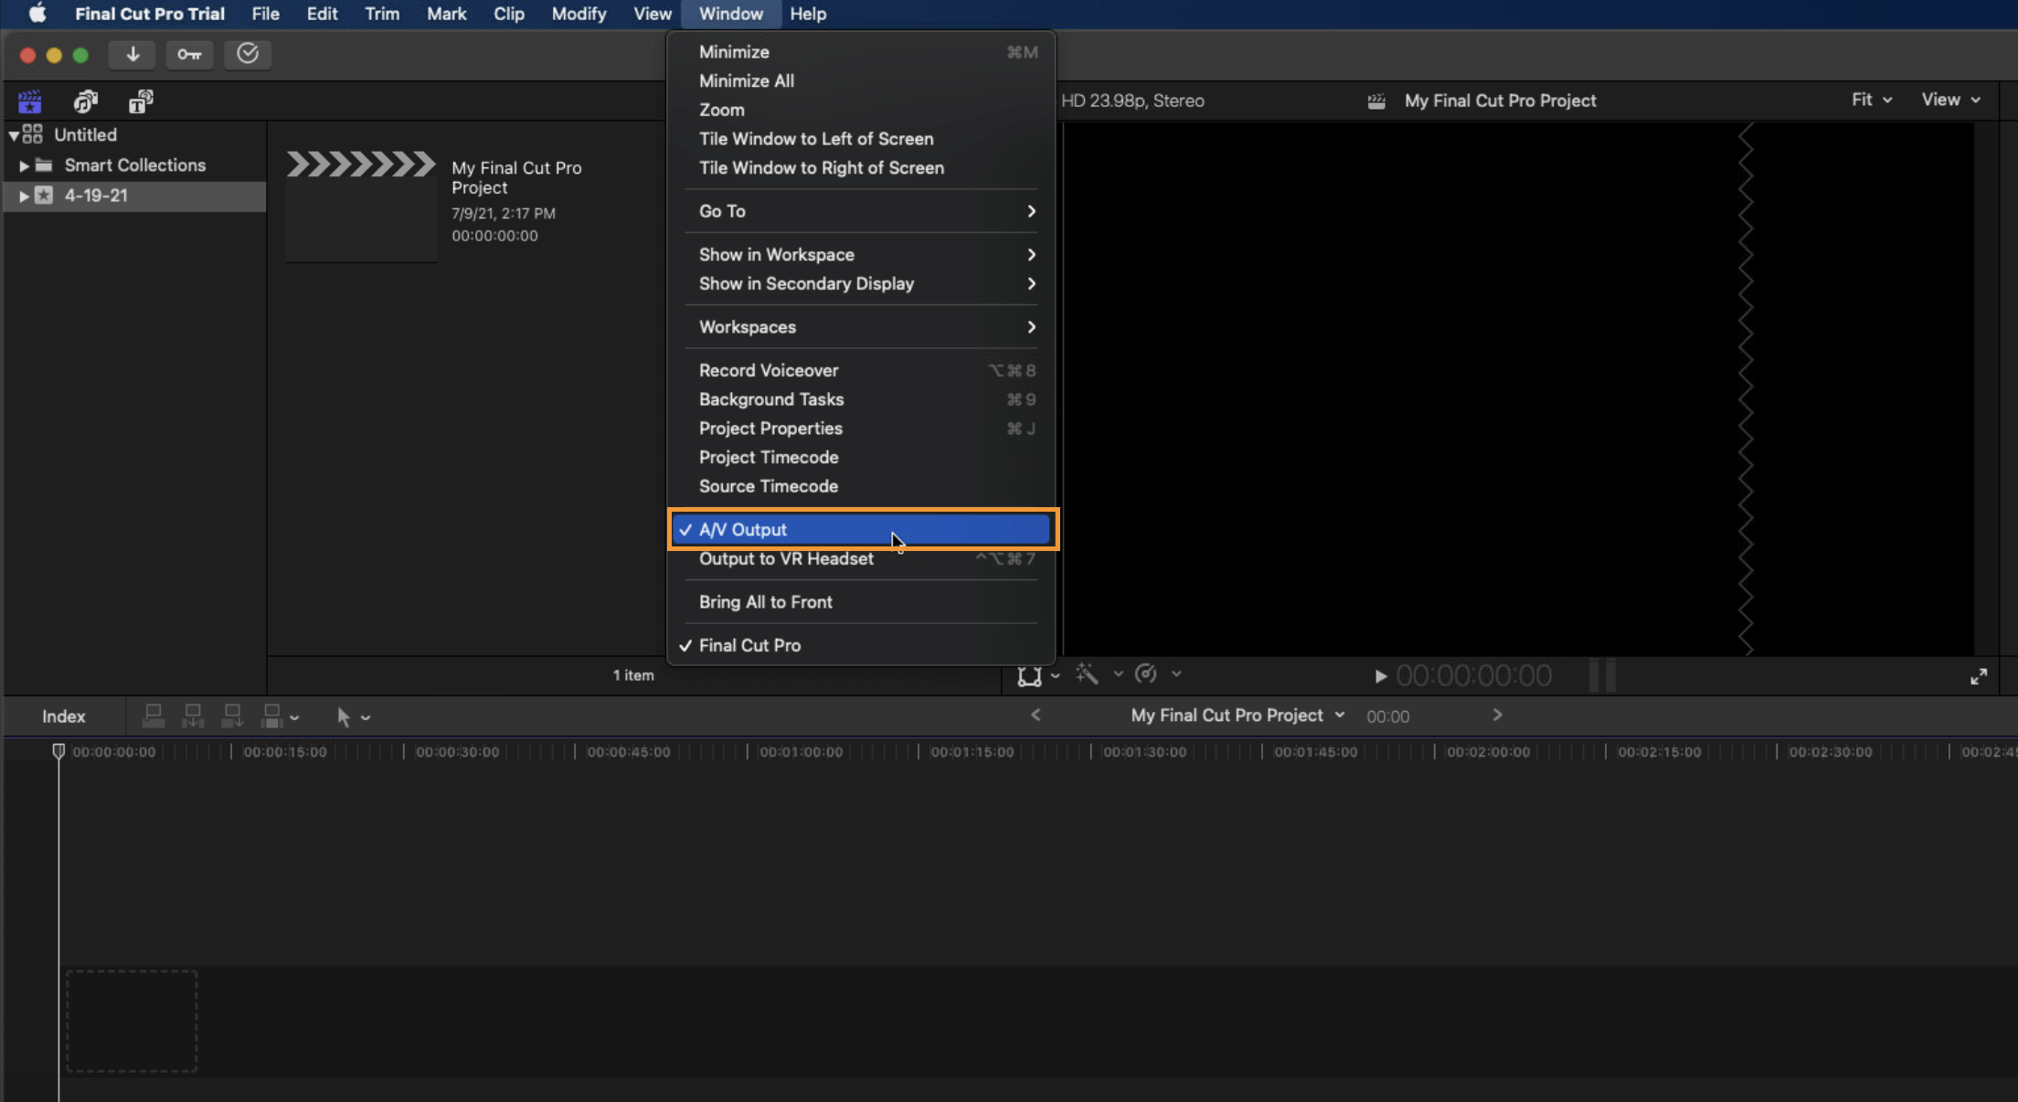2018x1102 pixels.
Task: Open the Titles and Generators sidebar icon
Action: 140,101
